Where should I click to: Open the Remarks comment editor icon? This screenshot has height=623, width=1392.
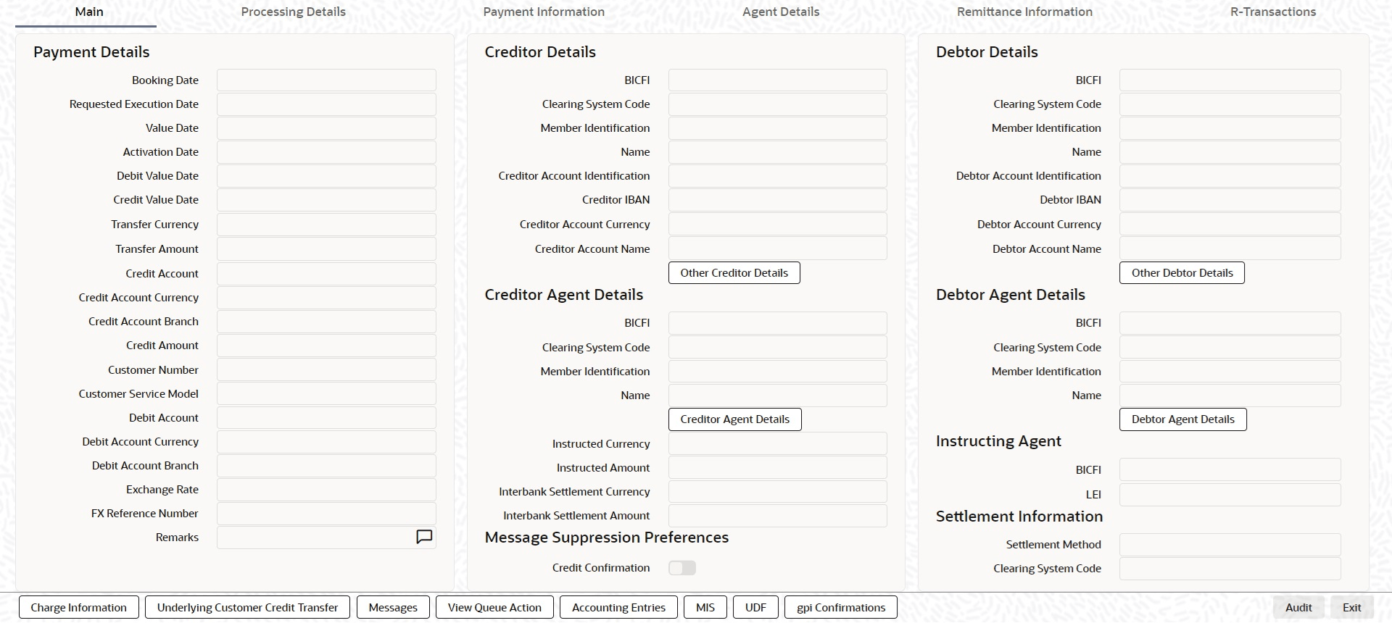[x=424, y=537]
